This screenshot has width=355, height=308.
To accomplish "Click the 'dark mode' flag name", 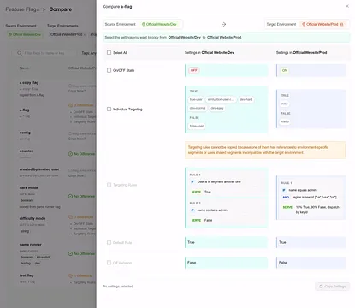I will 28,187.
